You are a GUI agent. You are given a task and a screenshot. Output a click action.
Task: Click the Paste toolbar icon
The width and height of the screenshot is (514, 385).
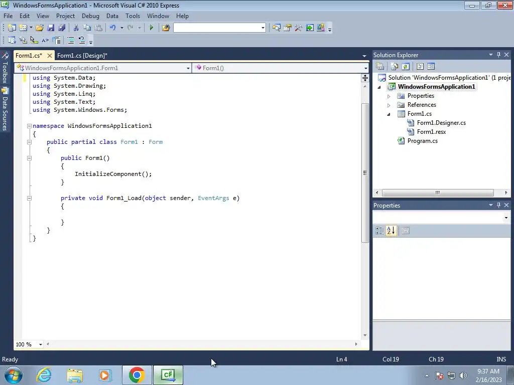[x=98, y=28]
